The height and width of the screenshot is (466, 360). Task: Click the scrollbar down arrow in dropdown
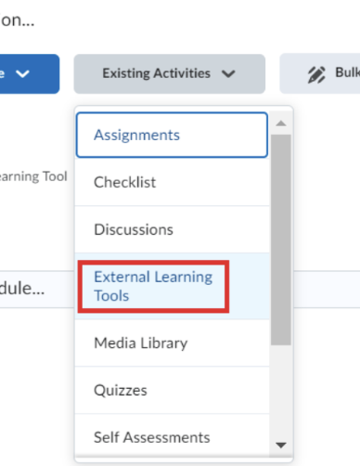[281, 446]
